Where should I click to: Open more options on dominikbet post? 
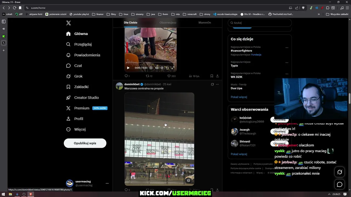[x=217, y=84]
